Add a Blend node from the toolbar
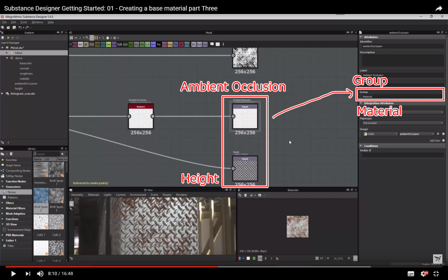The image size is (448, 280). click(80, 45)
